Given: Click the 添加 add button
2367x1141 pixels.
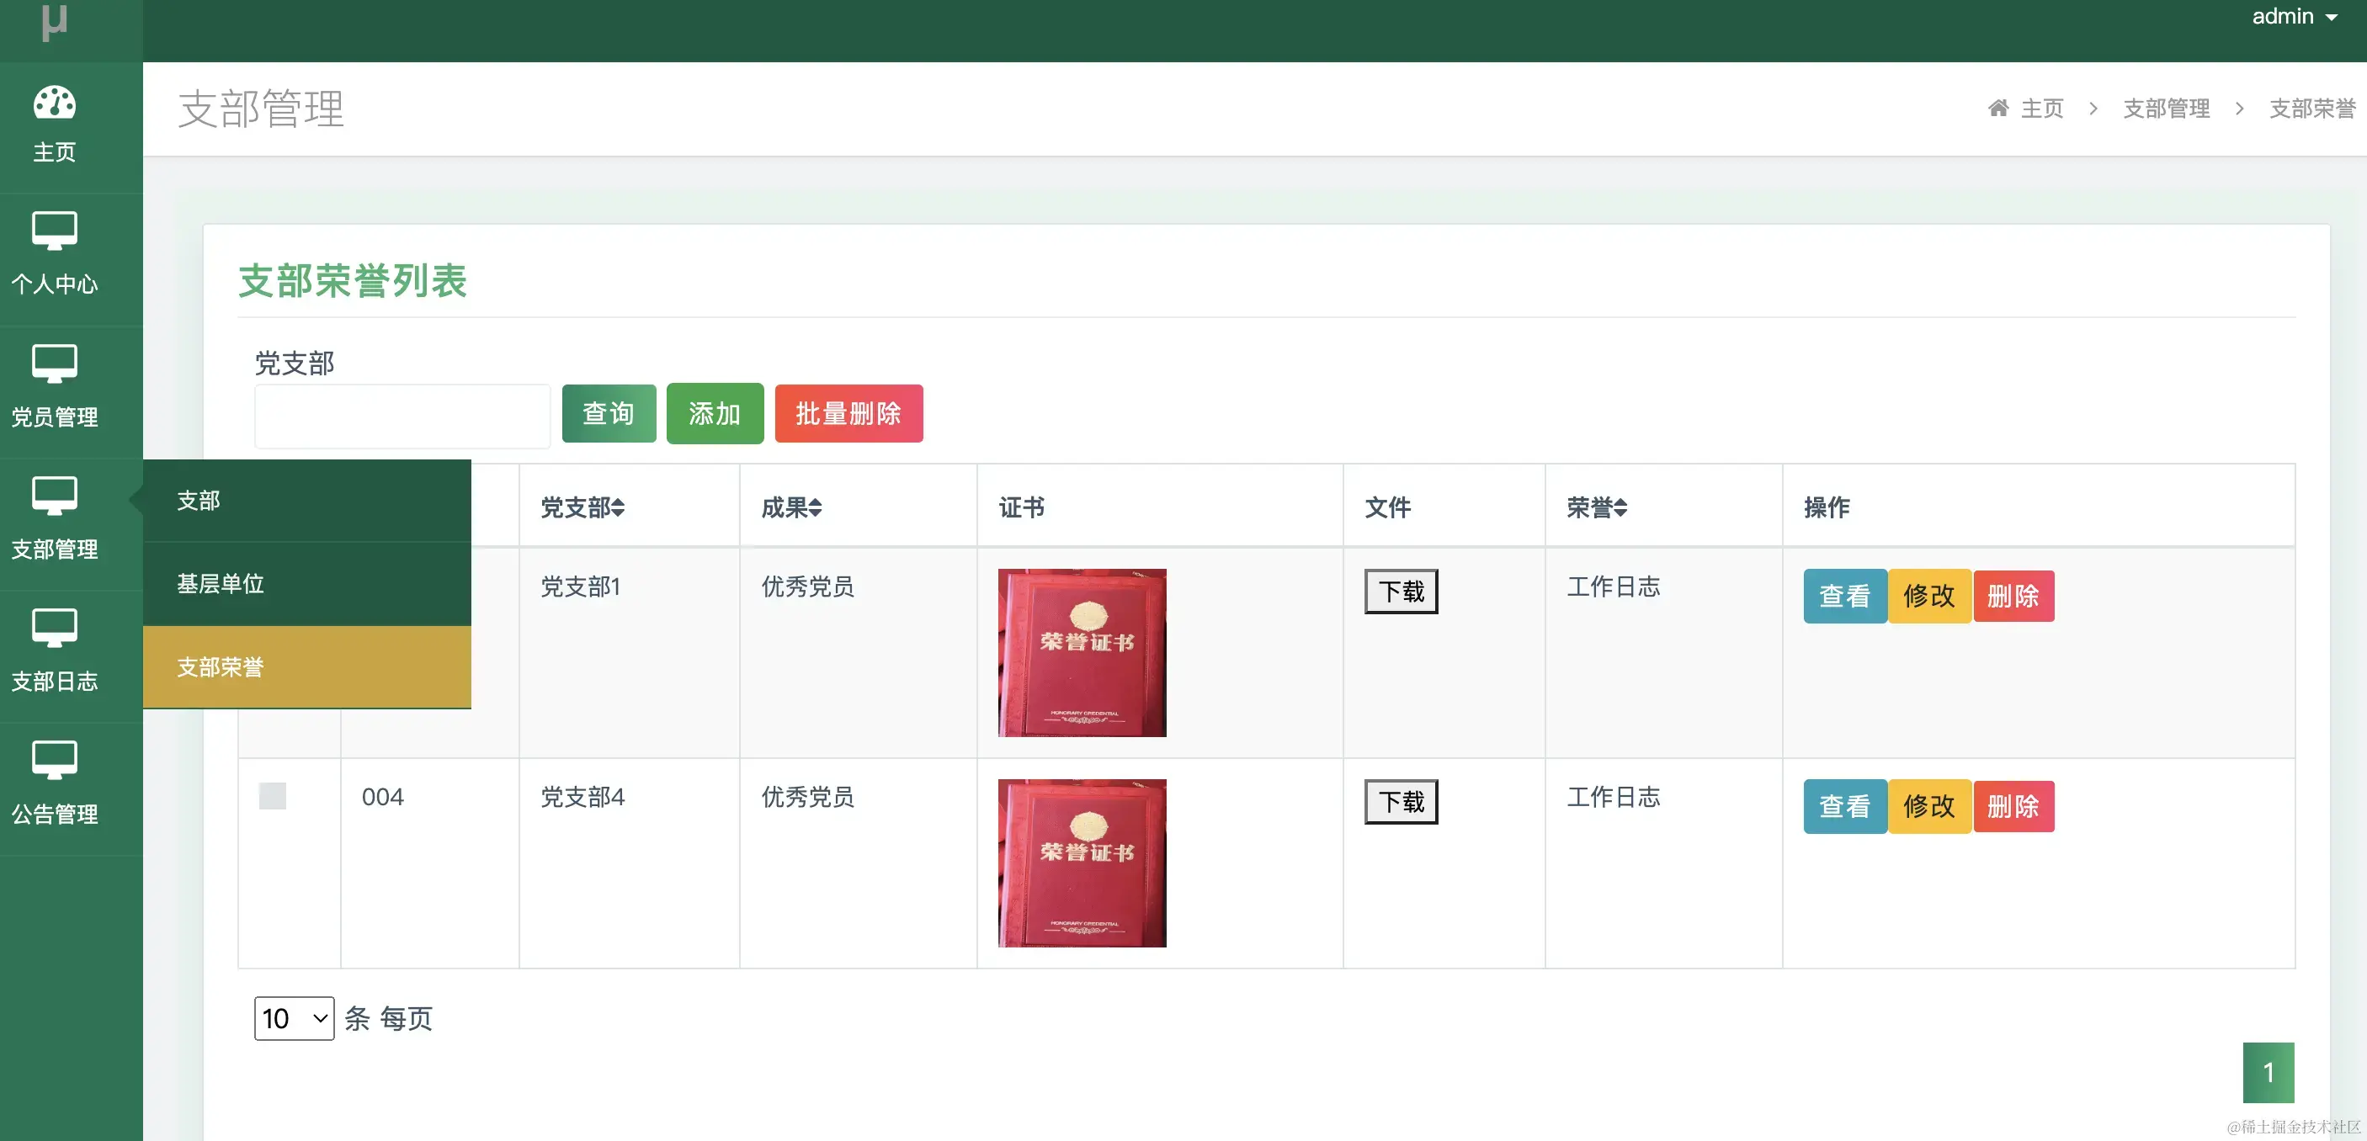Looking at the screenshot, I should point(714,413).
